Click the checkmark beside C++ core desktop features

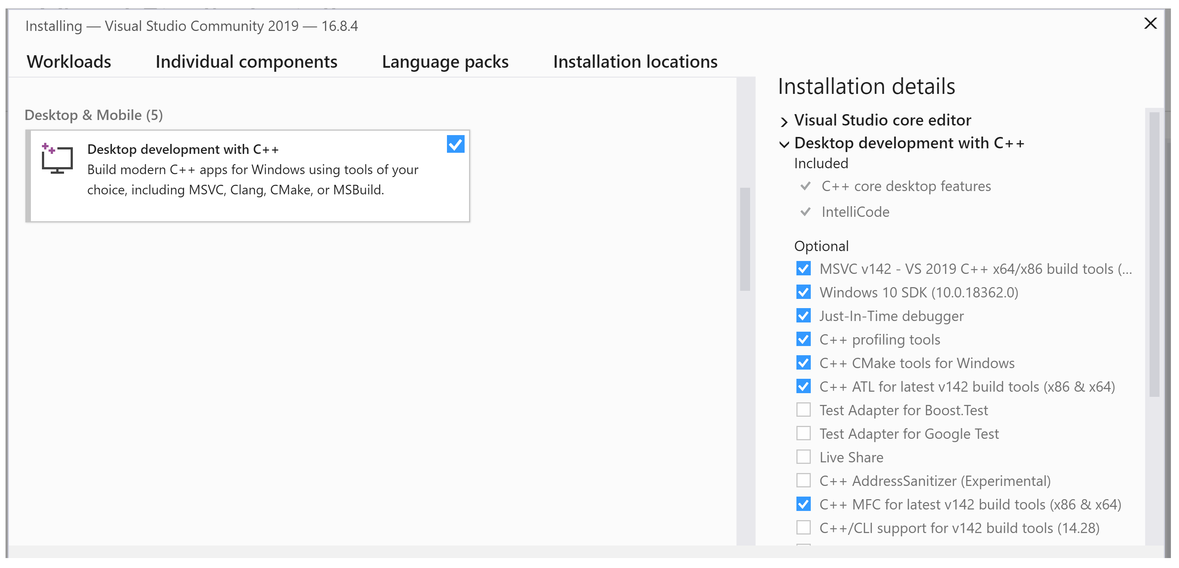tap(806, 186)
